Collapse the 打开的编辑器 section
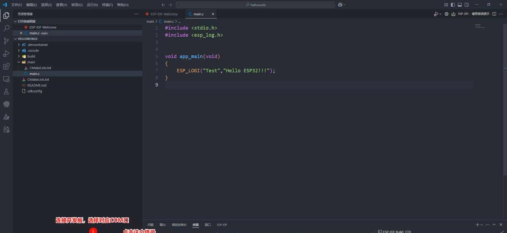This screenshot has height=233, width=507. pos(77,21)
